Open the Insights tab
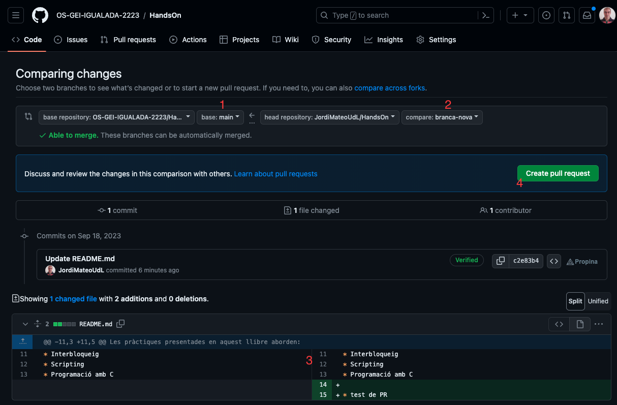 coord(384,40)
